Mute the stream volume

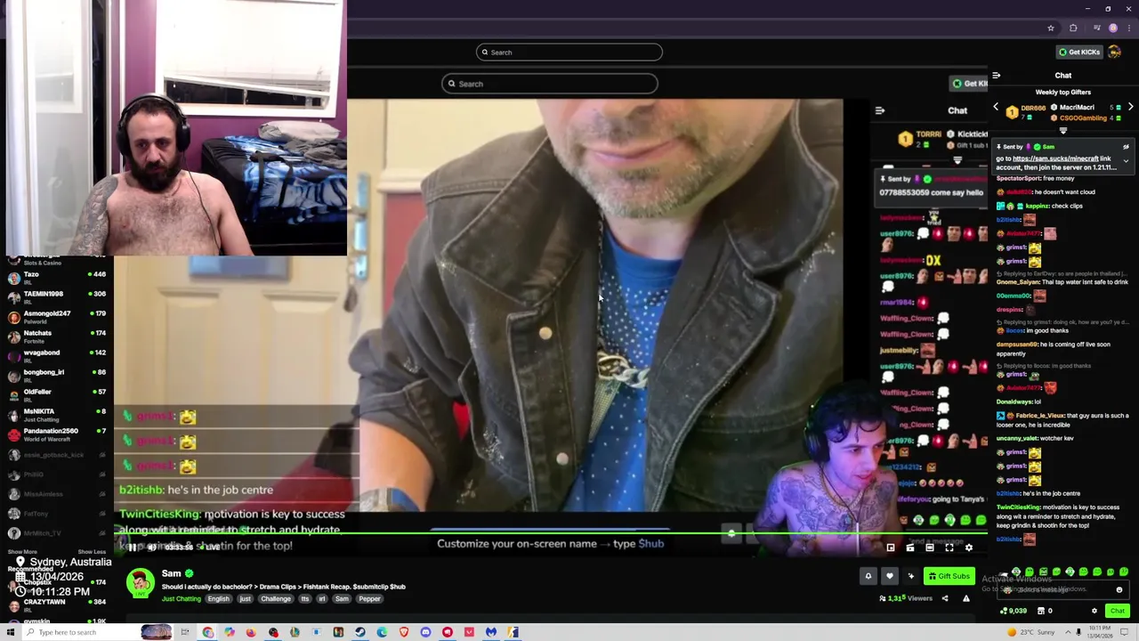click(x=151, y=548)
